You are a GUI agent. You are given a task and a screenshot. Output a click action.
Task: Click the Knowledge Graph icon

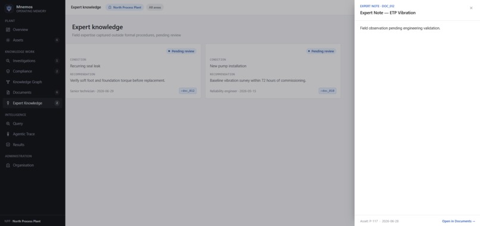click(8, 82)
